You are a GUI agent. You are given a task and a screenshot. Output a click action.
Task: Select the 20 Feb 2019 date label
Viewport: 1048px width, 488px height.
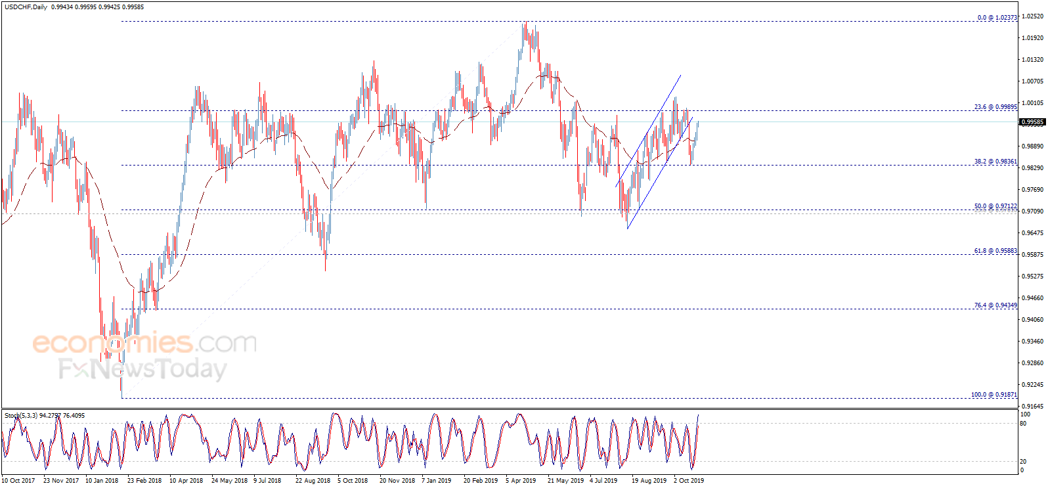click(x=481, y=481)
